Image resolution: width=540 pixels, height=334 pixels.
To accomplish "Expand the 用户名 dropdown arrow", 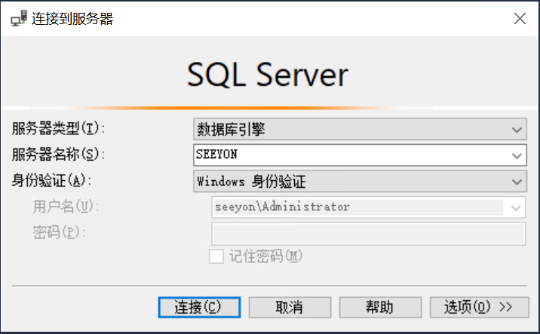I will click(517, 207).
